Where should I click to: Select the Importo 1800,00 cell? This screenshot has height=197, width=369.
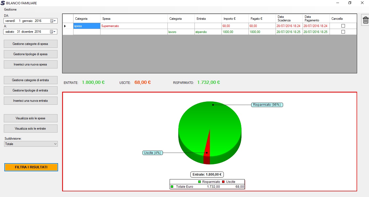235,32
